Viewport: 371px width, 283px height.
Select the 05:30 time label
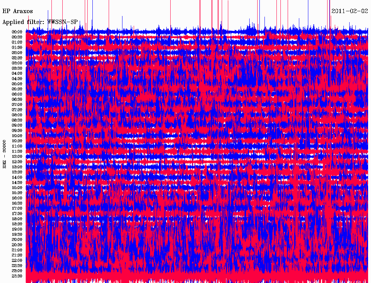17,89
